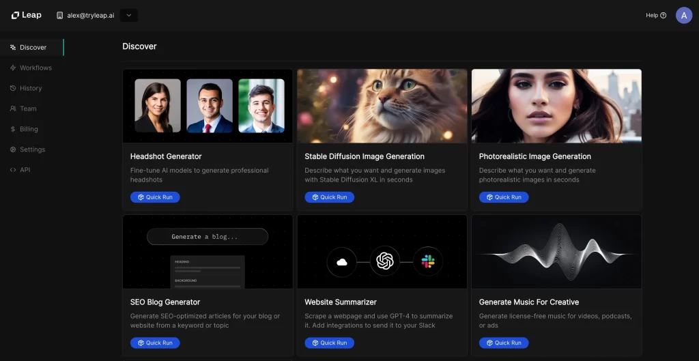
Task: Click the Settings gear icon
Action: click(13, 149)
